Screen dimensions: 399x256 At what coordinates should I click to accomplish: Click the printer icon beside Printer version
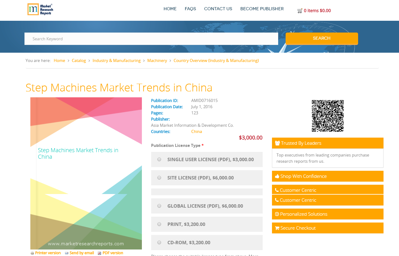pos(32,253)
